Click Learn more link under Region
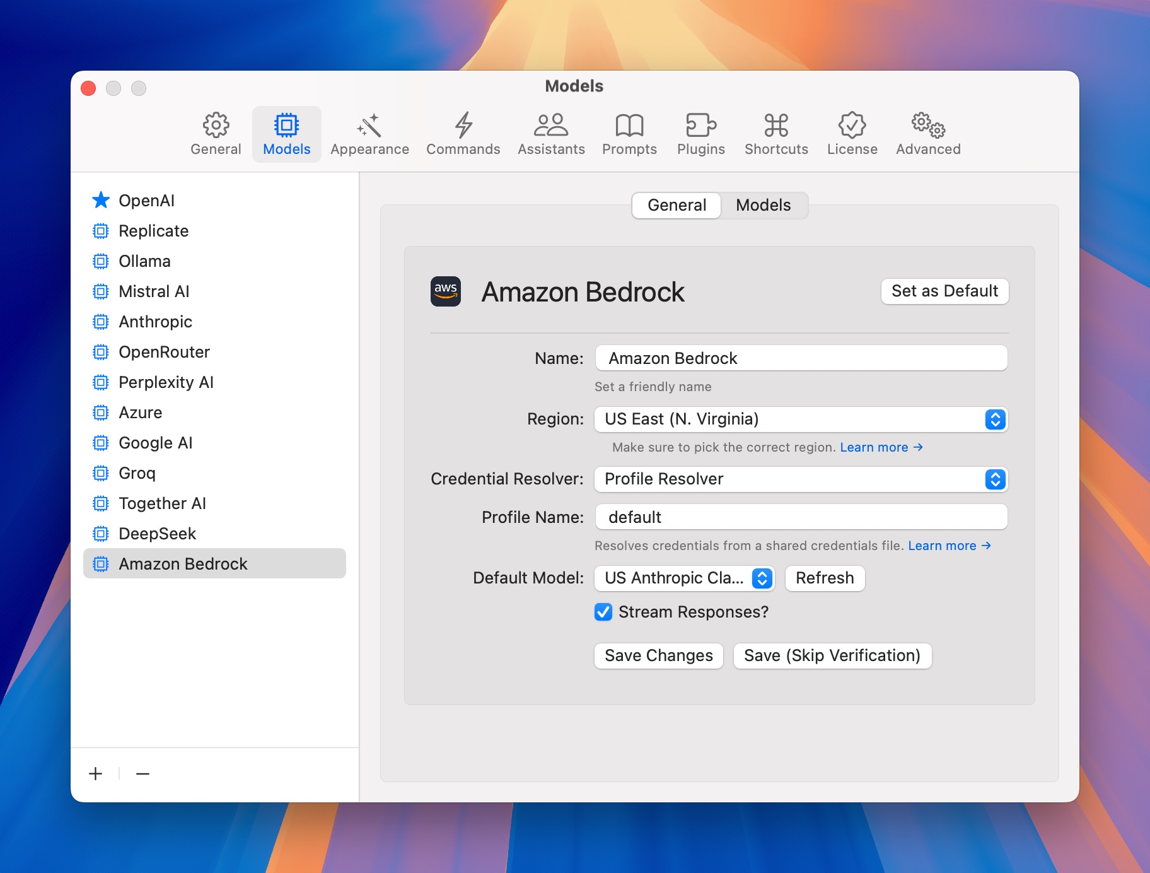The height and width of the screenshot is (873, 1150). [881, 447]
